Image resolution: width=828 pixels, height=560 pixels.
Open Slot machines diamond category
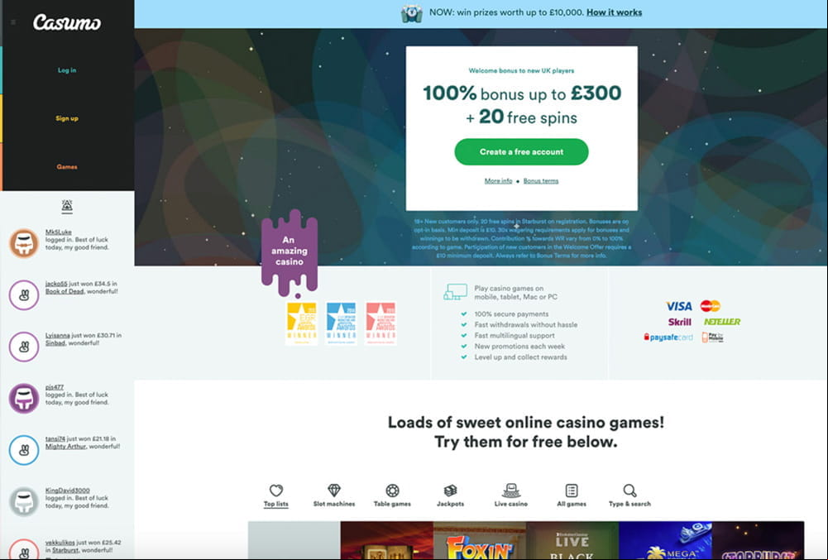click(334, 491)
